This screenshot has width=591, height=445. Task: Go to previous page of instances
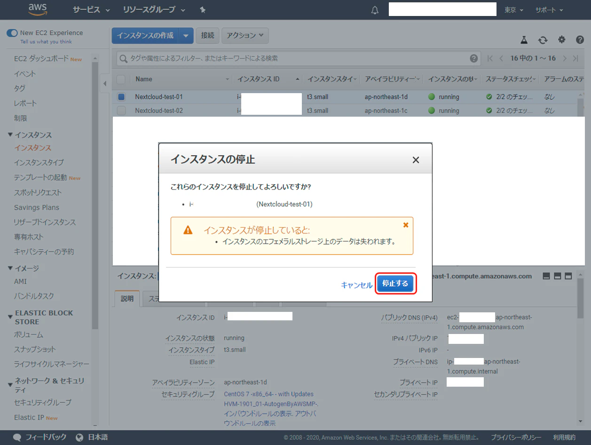(501, 58)
